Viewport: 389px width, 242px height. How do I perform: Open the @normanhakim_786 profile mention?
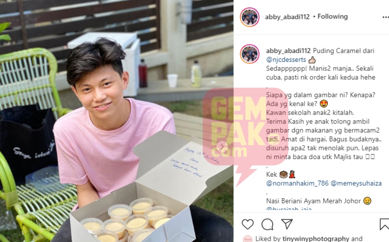[x=297, y=183]
